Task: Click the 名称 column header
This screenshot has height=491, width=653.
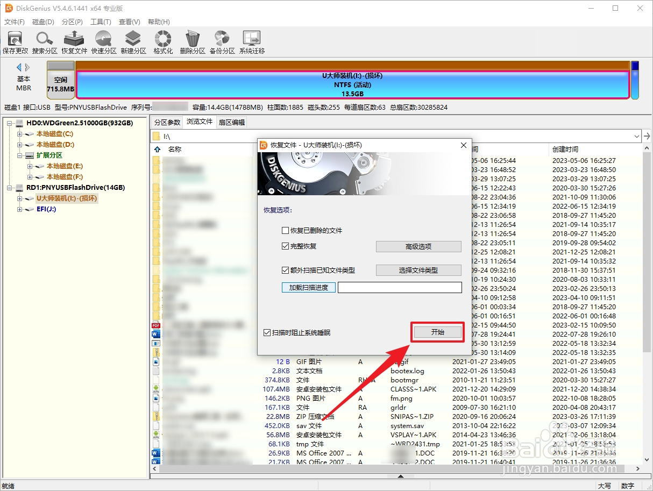Action: pos(175,150)
